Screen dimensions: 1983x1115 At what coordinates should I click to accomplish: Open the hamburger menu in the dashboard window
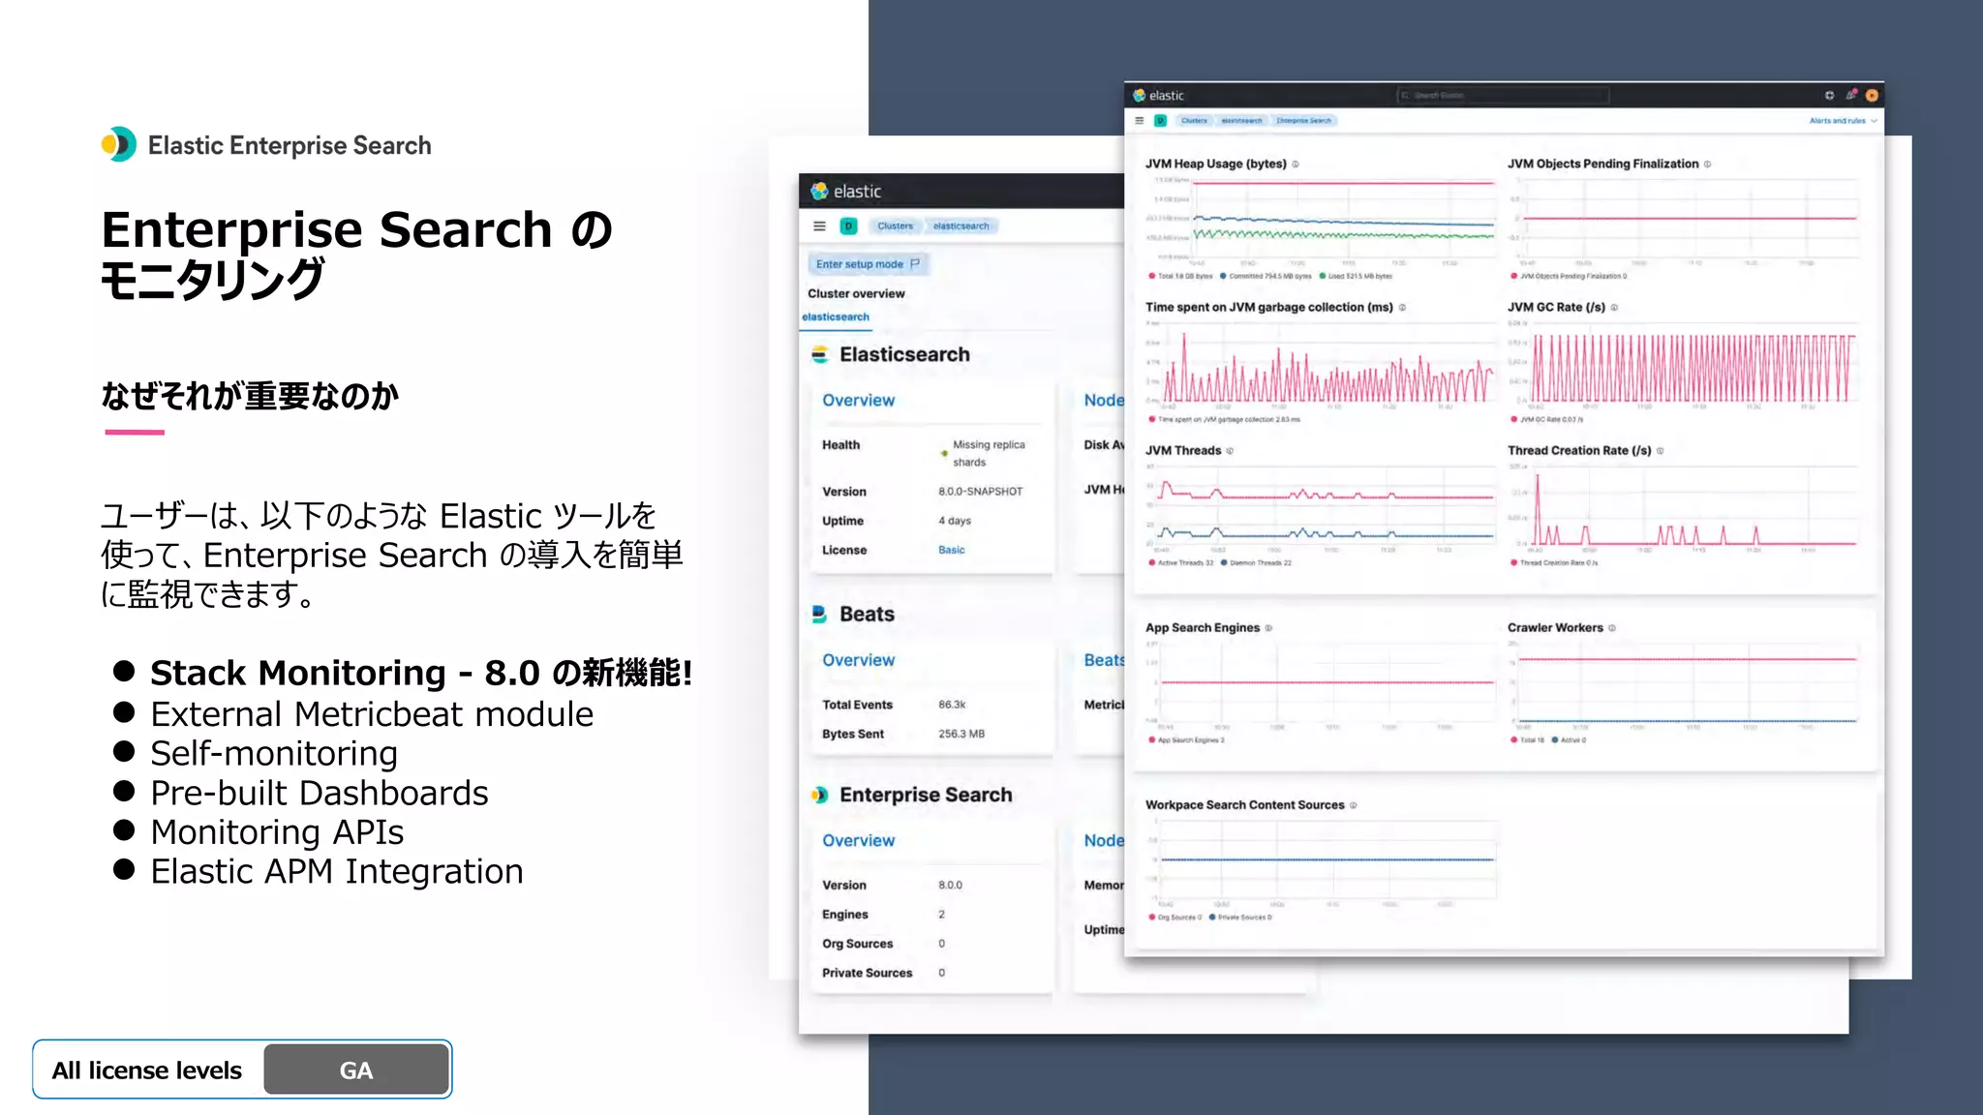click(1140, 121)
